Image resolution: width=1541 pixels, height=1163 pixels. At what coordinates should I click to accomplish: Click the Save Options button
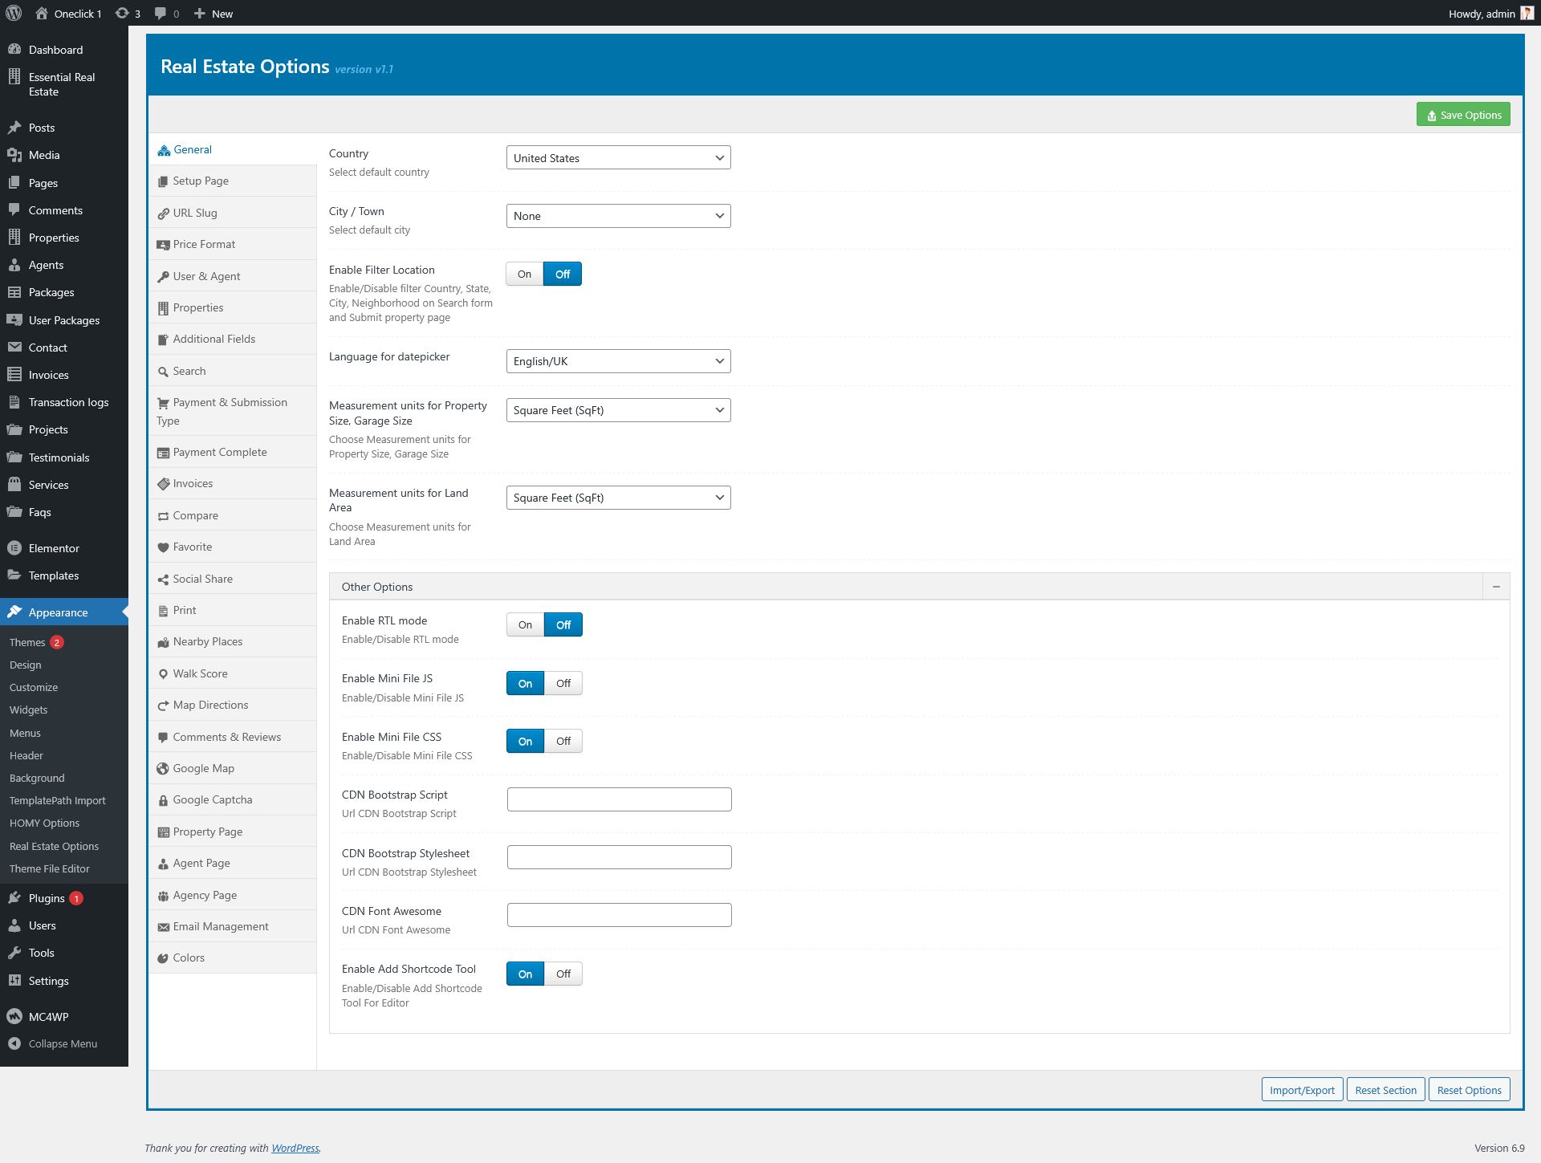coord(1463,115)
